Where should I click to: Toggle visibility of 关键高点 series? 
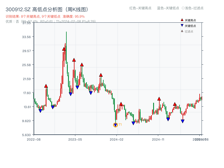pos(188,20)
